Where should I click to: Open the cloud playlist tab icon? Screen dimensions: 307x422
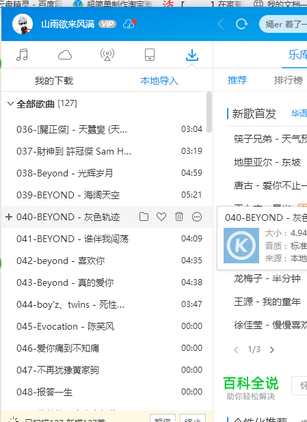65,55
